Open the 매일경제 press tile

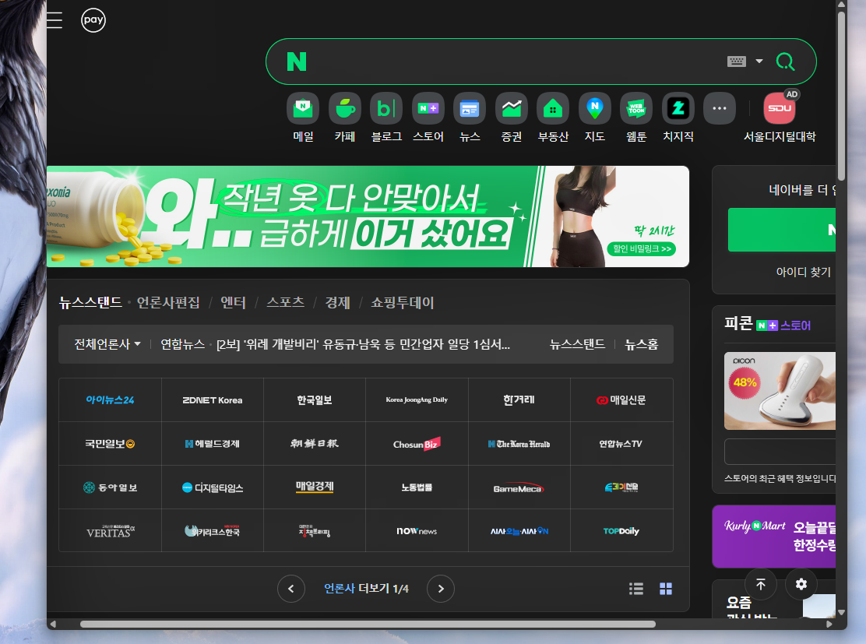pyautogui.click(x=315, y=487)
